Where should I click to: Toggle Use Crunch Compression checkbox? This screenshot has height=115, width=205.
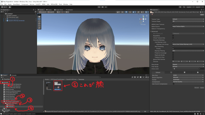click(x=174, y=84)
